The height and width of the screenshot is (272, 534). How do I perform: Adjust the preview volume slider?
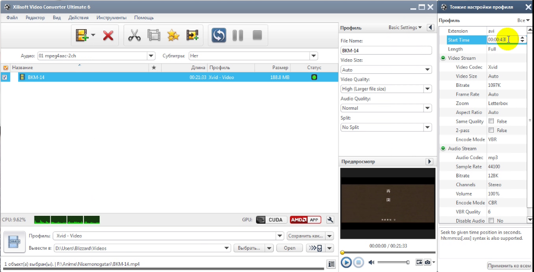pos(393,262)
